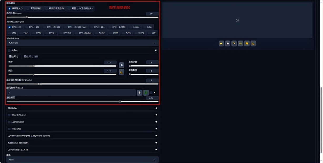Viewport: 323px width, 163px height.
Task: Click the Seed input field showing -1
Action: coord(71,93)
